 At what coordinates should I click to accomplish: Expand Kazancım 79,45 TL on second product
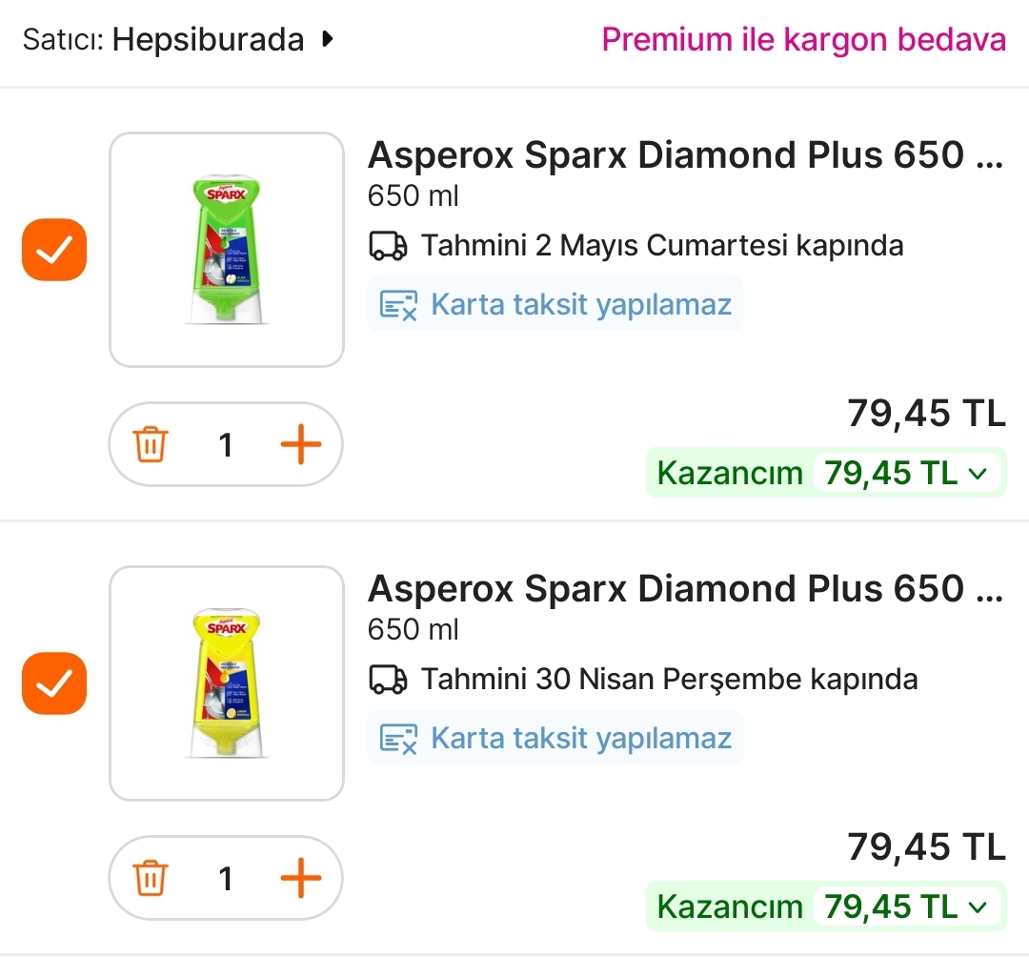coord(978,906)
